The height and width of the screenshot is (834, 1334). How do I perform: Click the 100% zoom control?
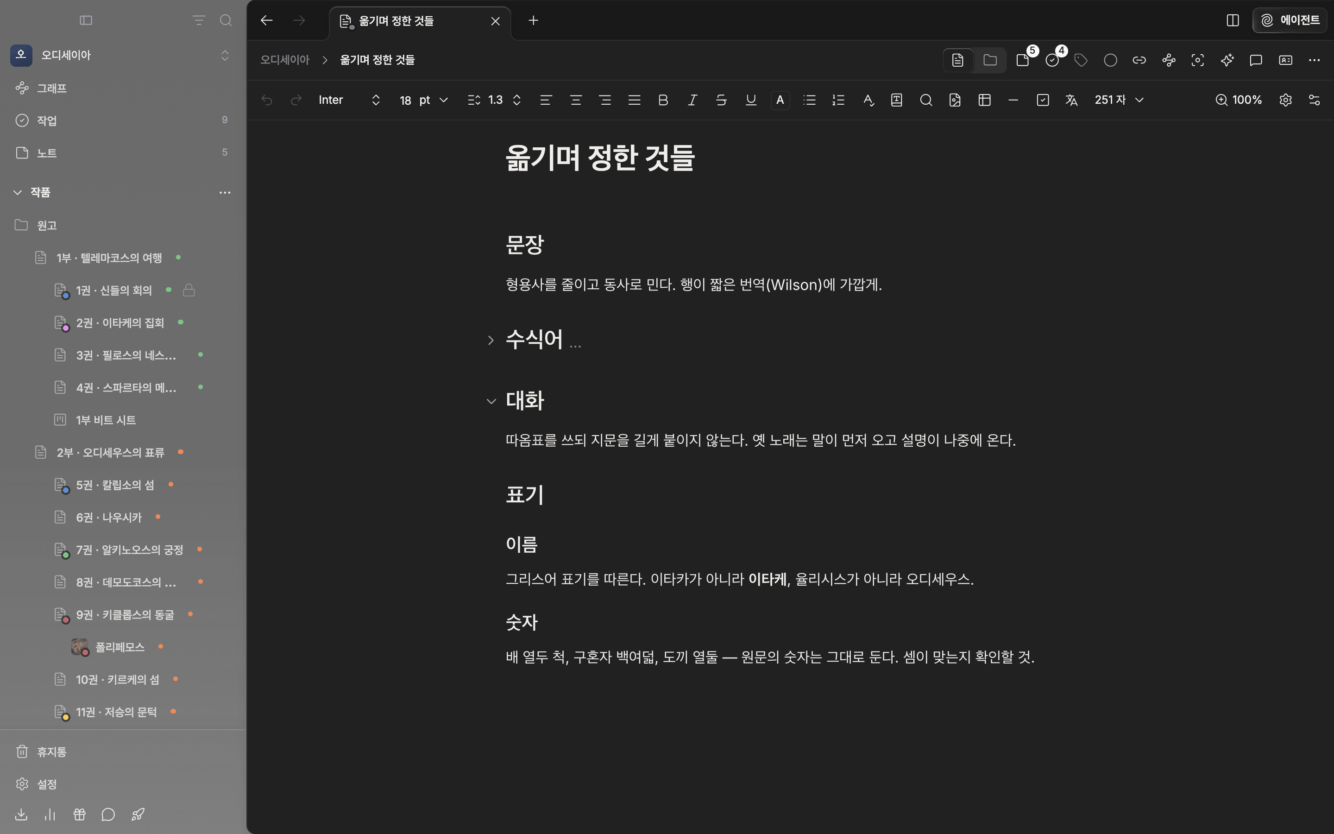1239,100
